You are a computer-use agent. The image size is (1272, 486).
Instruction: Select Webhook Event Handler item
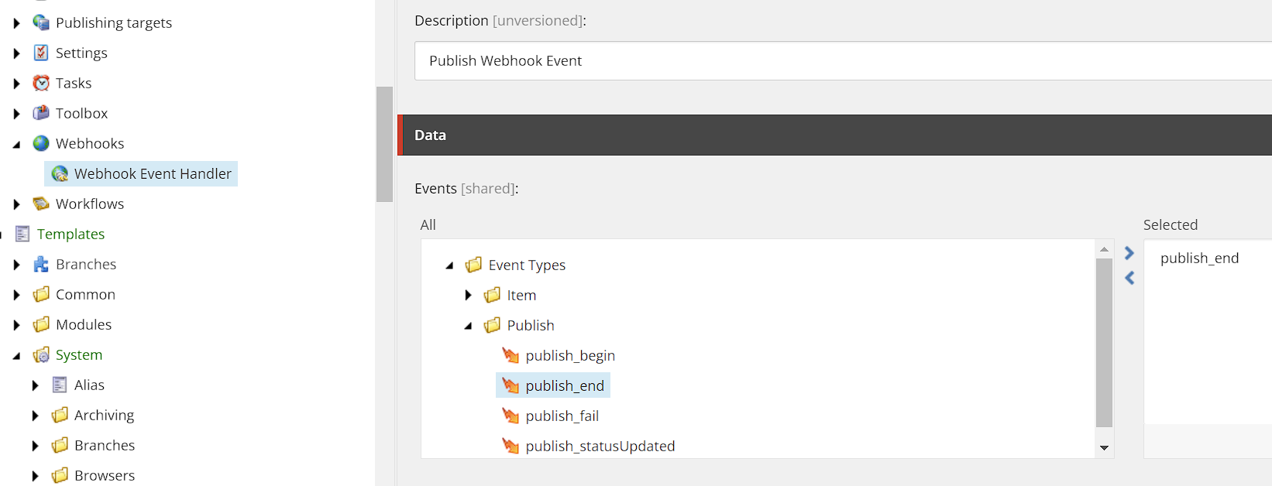[141, 173]
